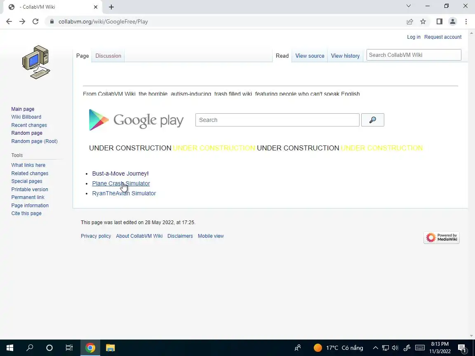Screen dimensions: 475x356
Task: Open Wiki Billboard in sidebar
Action: 26,117
